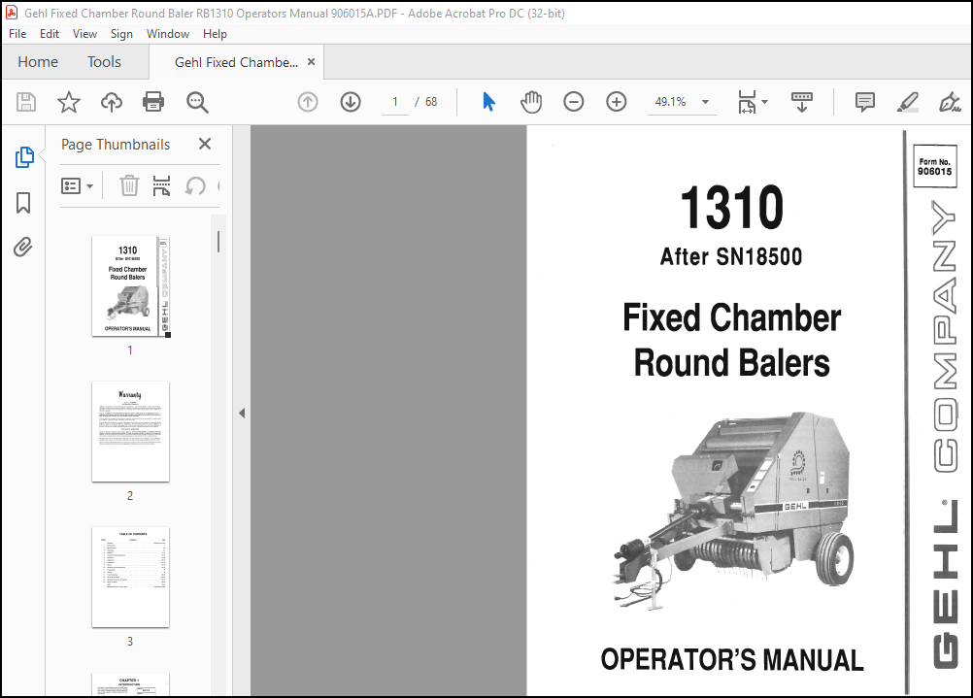This screenshot has height=698, width=973.
Task: Switch to the Home tab
Action: pyautogui.click(x=38, y=62)
